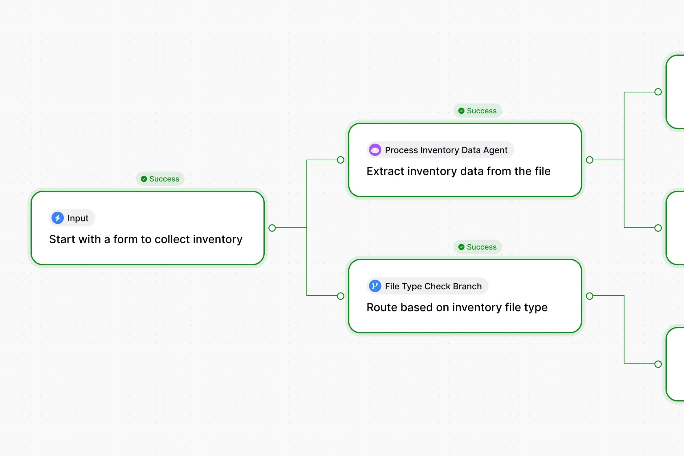Click the output connector of File Type Check Branch
Image resolution: width=684 pixels, height=456 pixels.
589,296
